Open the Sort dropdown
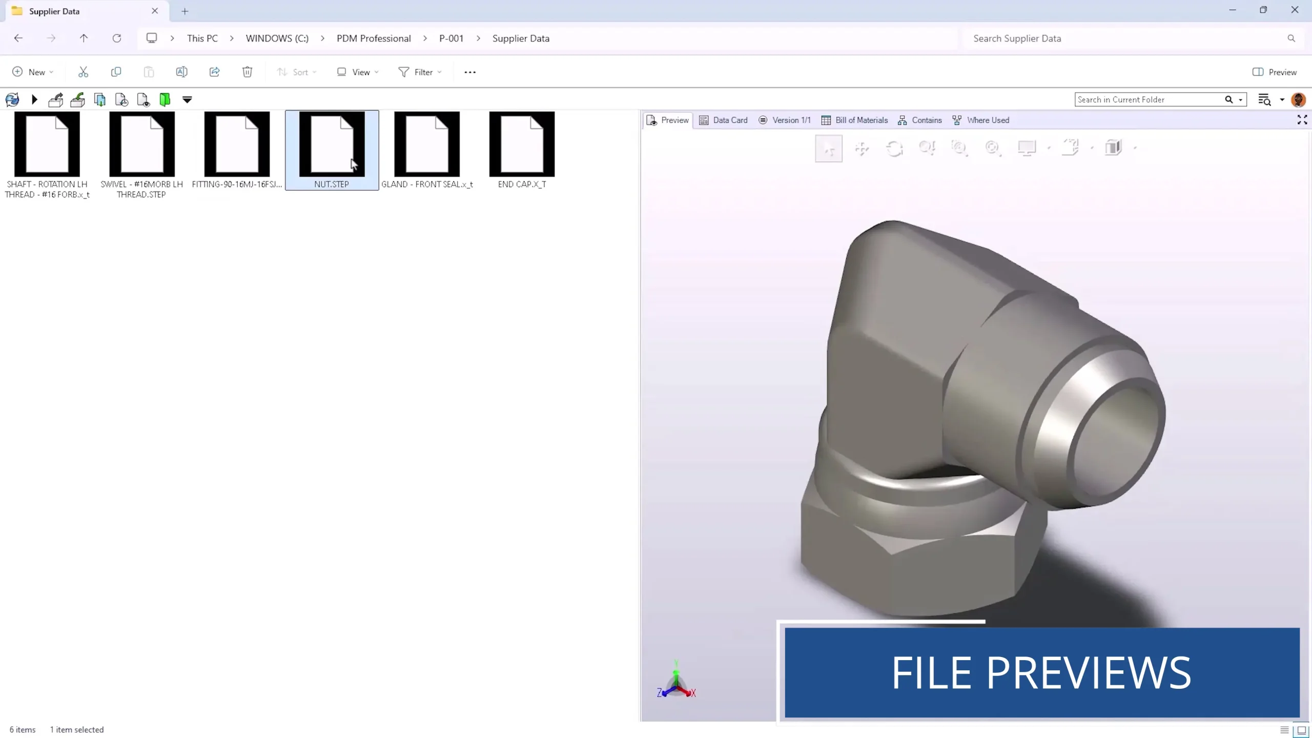Image resolution: width=1312 pixels, height=738 pixels. [x=297, y=72]
